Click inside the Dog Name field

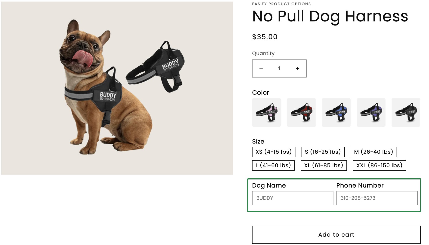pyautogui.click(x=293, y=198)
